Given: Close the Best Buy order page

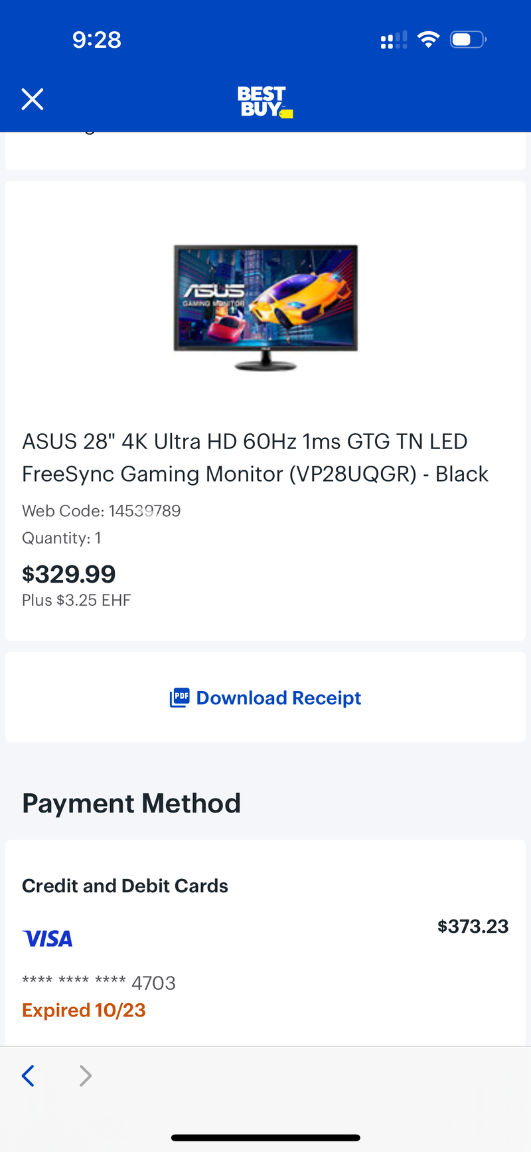Looking at the screenshot, I should point(32,100).
